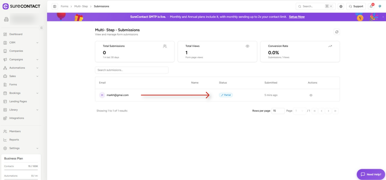Click the sidebar collapse handle icon

(41, 28)
